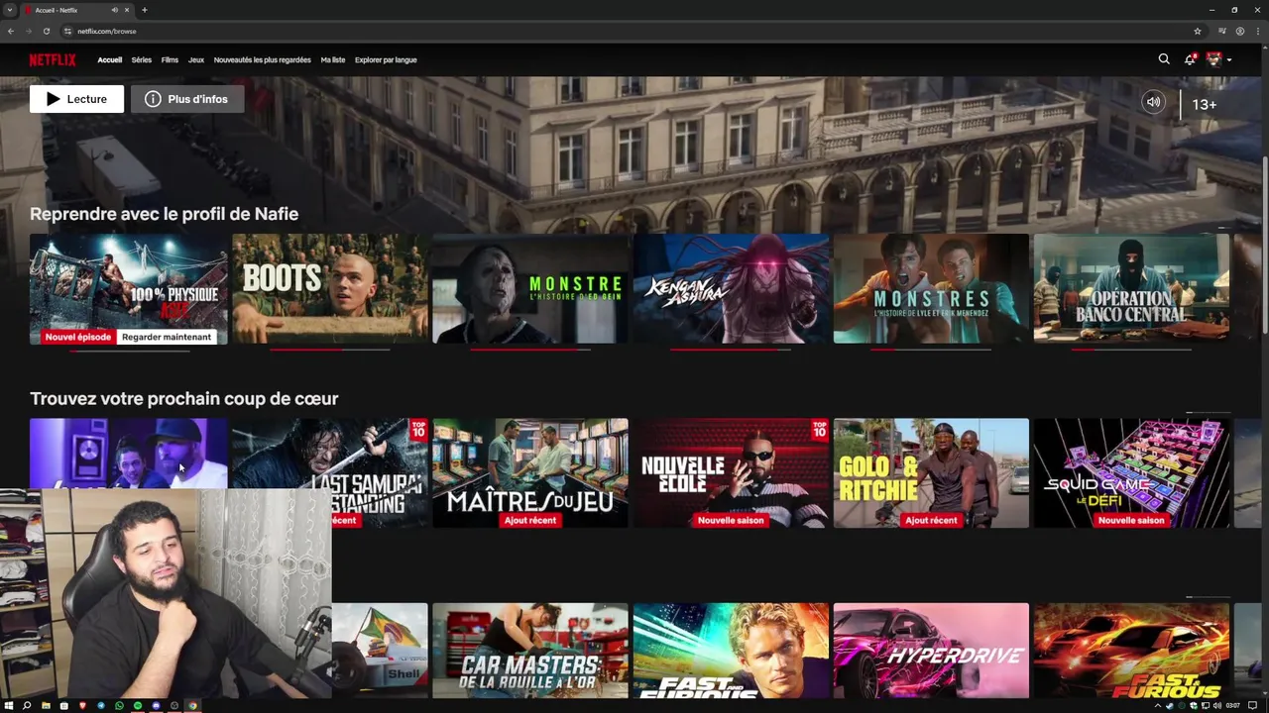Open the Hyperdrive thumbnail
The height and width of the screenshot is (713, 1269).
931,651
